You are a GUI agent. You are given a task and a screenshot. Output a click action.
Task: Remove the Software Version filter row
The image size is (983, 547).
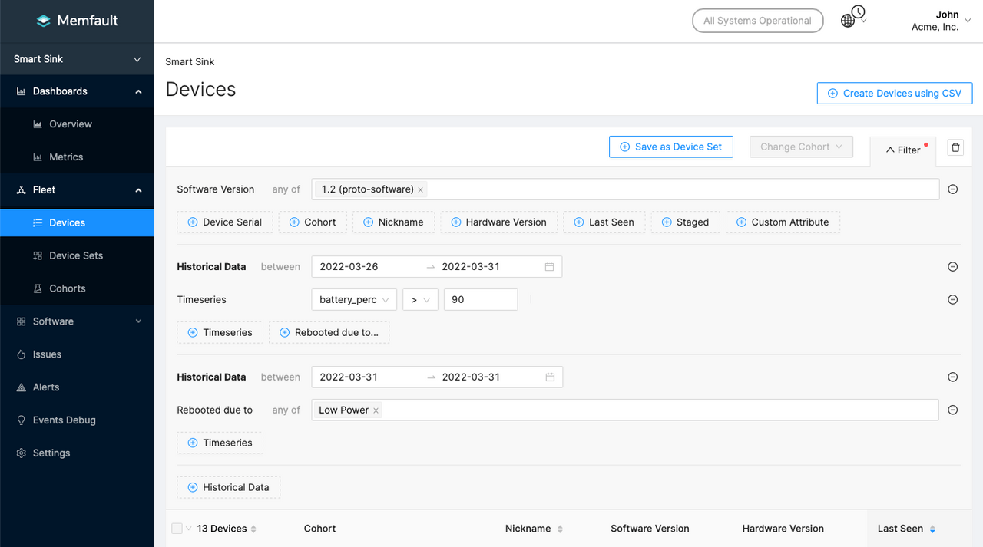952,189
